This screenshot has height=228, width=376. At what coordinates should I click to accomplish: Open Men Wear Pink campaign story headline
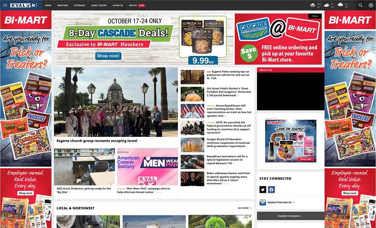click(x=144, y=190)
